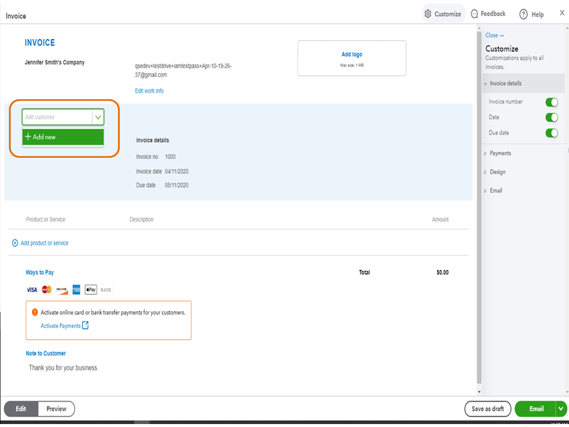
Task: Toggle the Date switch
Action: point(552,117)
